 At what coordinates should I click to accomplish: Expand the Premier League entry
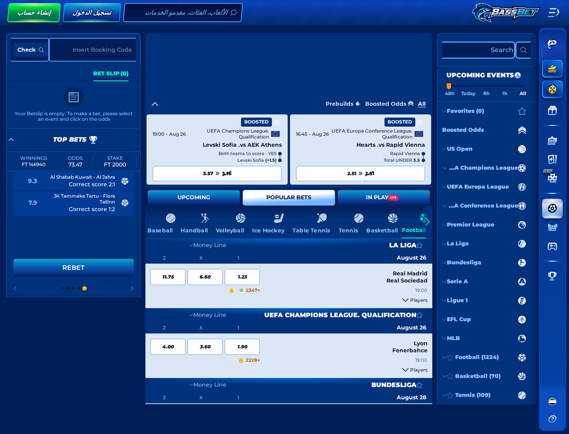point(484,224)
